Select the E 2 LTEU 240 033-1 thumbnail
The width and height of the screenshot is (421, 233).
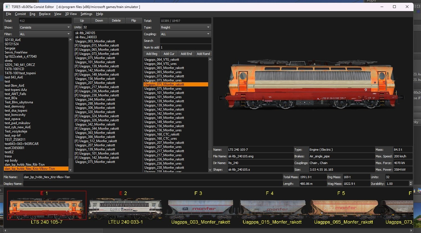(x=125, y=208)
